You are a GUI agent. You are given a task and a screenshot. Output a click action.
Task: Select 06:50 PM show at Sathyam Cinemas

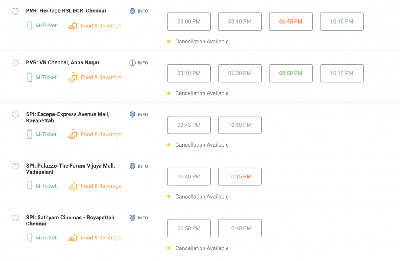click(x=189, y=228)
